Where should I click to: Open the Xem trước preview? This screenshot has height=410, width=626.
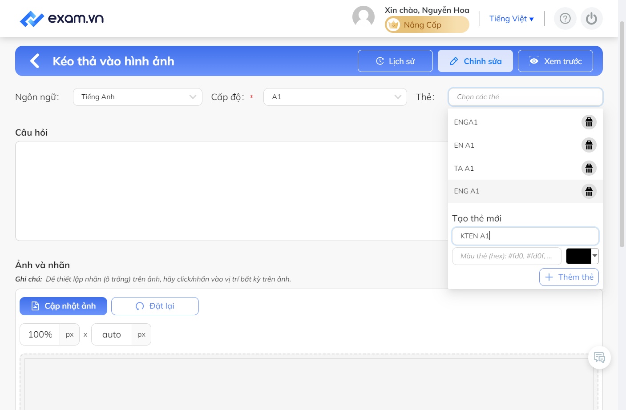555,61
